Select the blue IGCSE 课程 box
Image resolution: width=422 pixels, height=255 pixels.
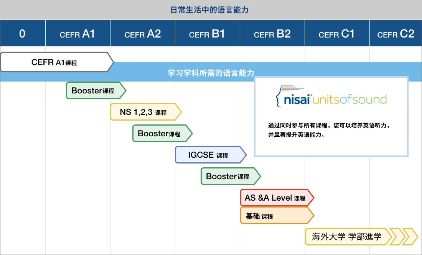pos(208,155)
